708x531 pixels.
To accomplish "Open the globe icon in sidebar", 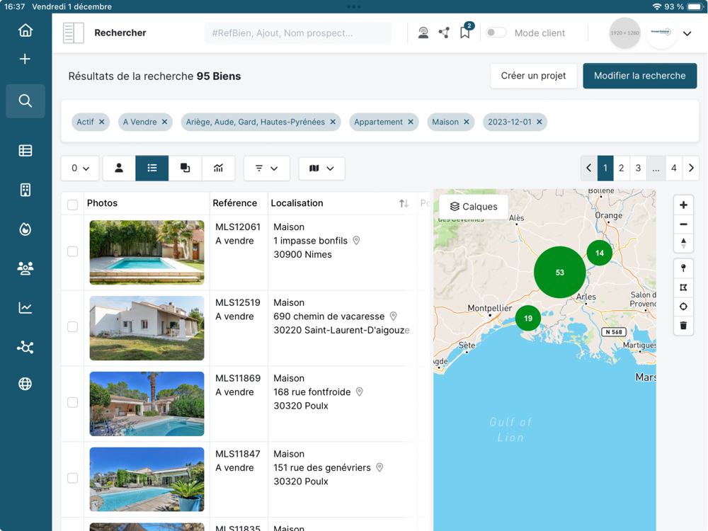I will (x=25, y=384).
